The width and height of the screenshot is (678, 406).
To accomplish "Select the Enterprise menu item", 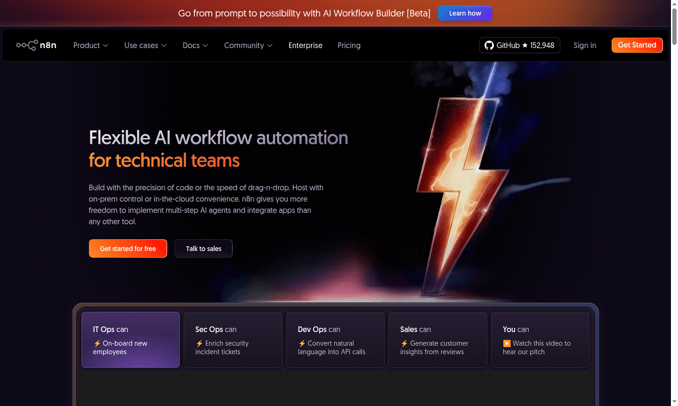I will coord(305,45).
